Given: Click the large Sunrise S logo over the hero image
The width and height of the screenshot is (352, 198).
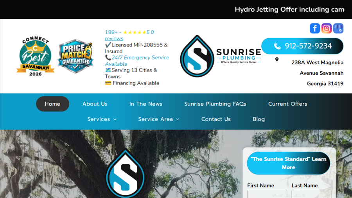Looking at the screenshot, I should coord(125,173).
